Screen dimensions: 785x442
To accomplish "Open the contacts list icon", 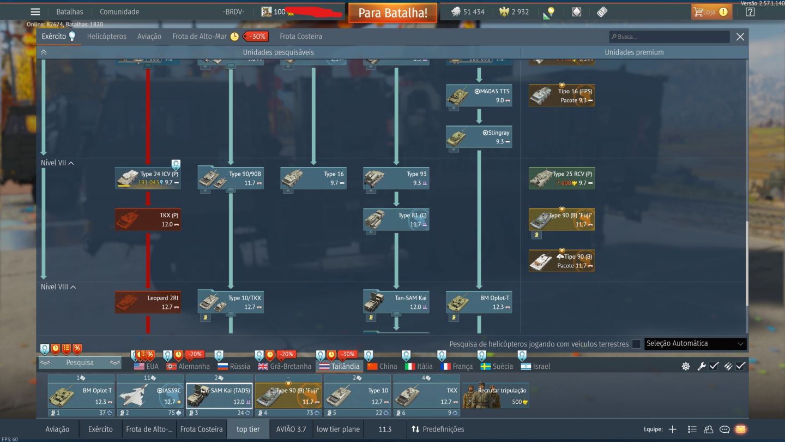I will pyautogui.click(x=692, y=429).
